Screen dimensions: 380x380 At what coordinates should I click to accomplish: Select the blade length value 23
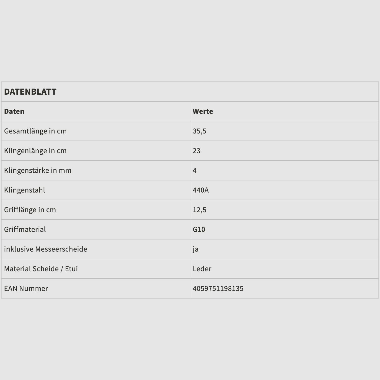196,151
